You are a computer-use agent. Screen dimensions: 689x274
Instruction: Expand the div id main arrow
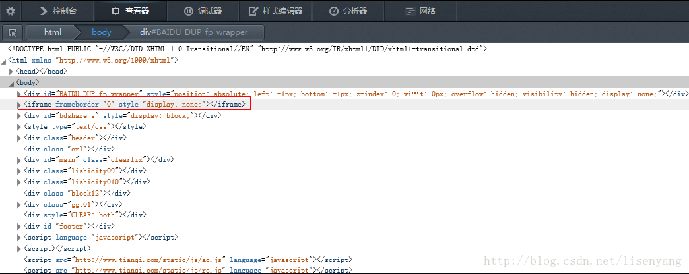pyautogui.click(x=19, y=160)
